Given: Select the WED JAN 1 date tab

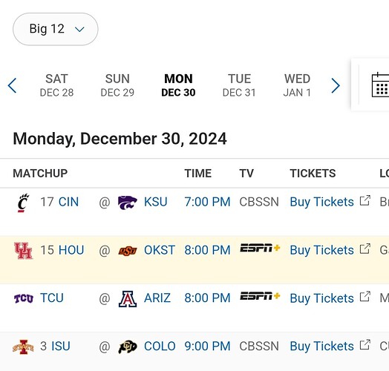Looking at the screenshot, I should [297, 85].
